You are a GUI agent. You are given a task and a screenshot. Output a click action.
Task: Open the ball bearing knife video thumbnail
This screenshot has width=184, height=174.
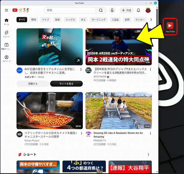pyautogui.click(x=50, y=110)
